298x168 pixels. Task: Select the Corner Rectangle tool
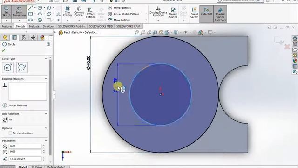[30, 14]
